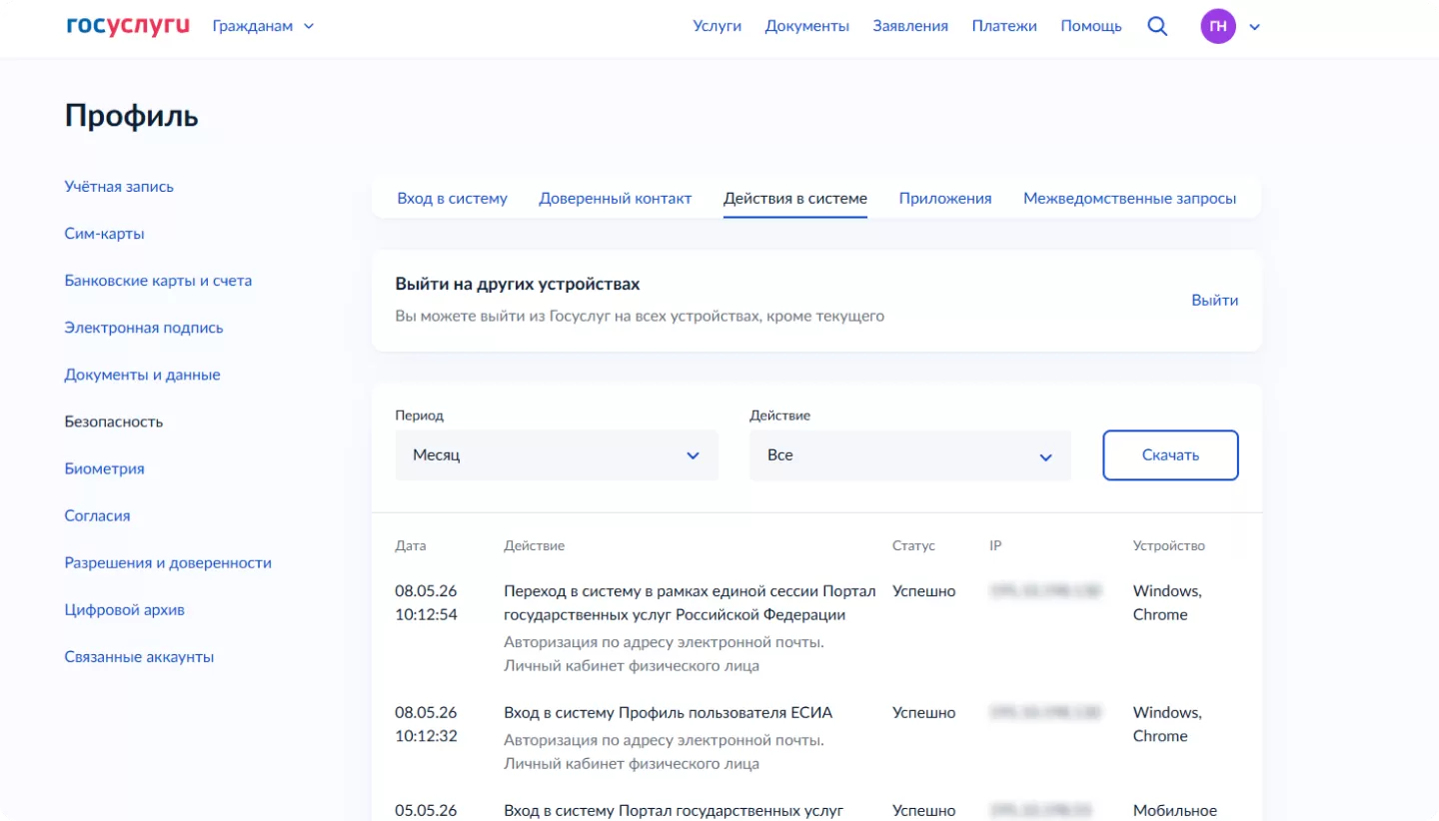Switch to Межведомственные запросы tab
This screenshot has width=1439, height=821.
click(x=1130, y=198)
